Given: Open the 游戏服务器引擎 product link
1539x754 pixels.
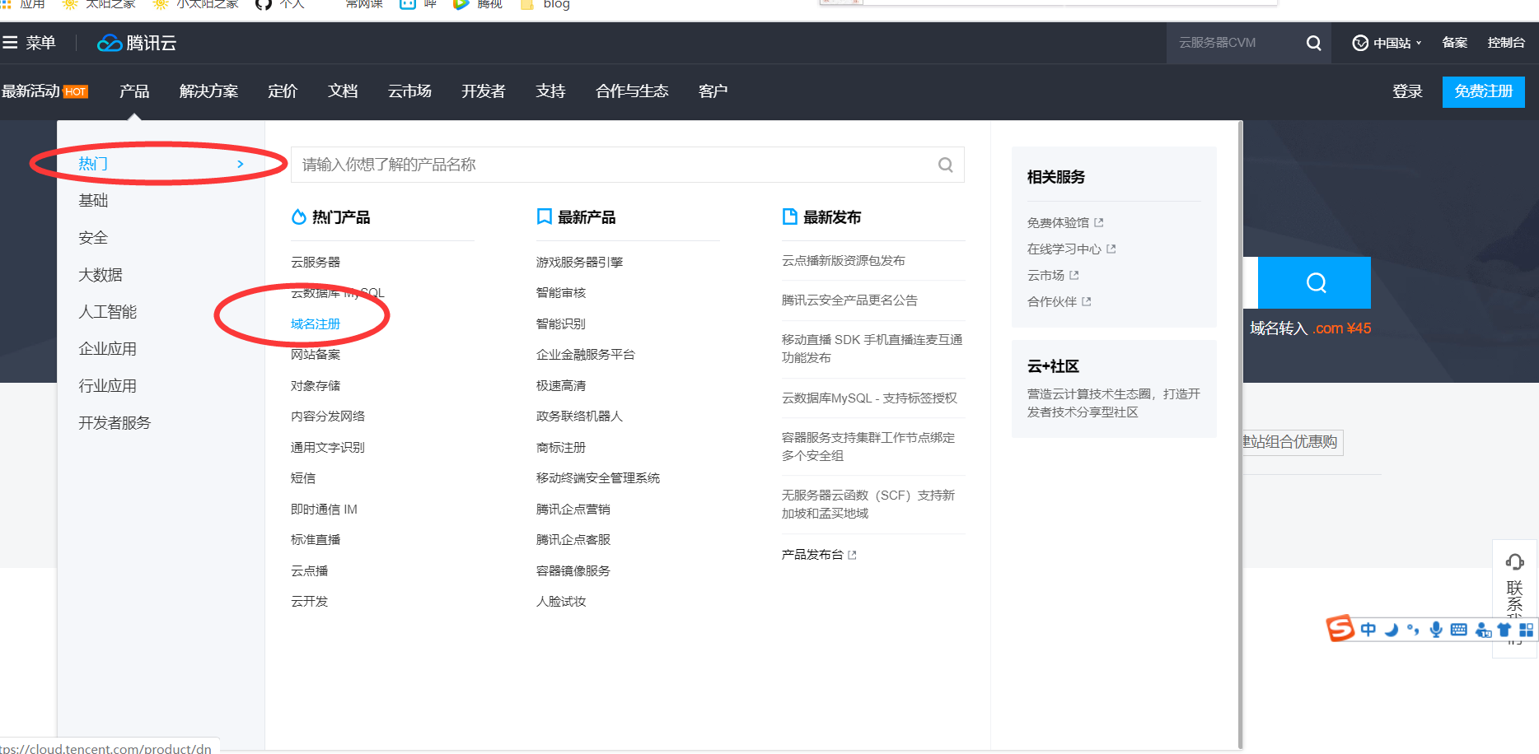Looking at the screenshot, I should (x=579, y=262).
